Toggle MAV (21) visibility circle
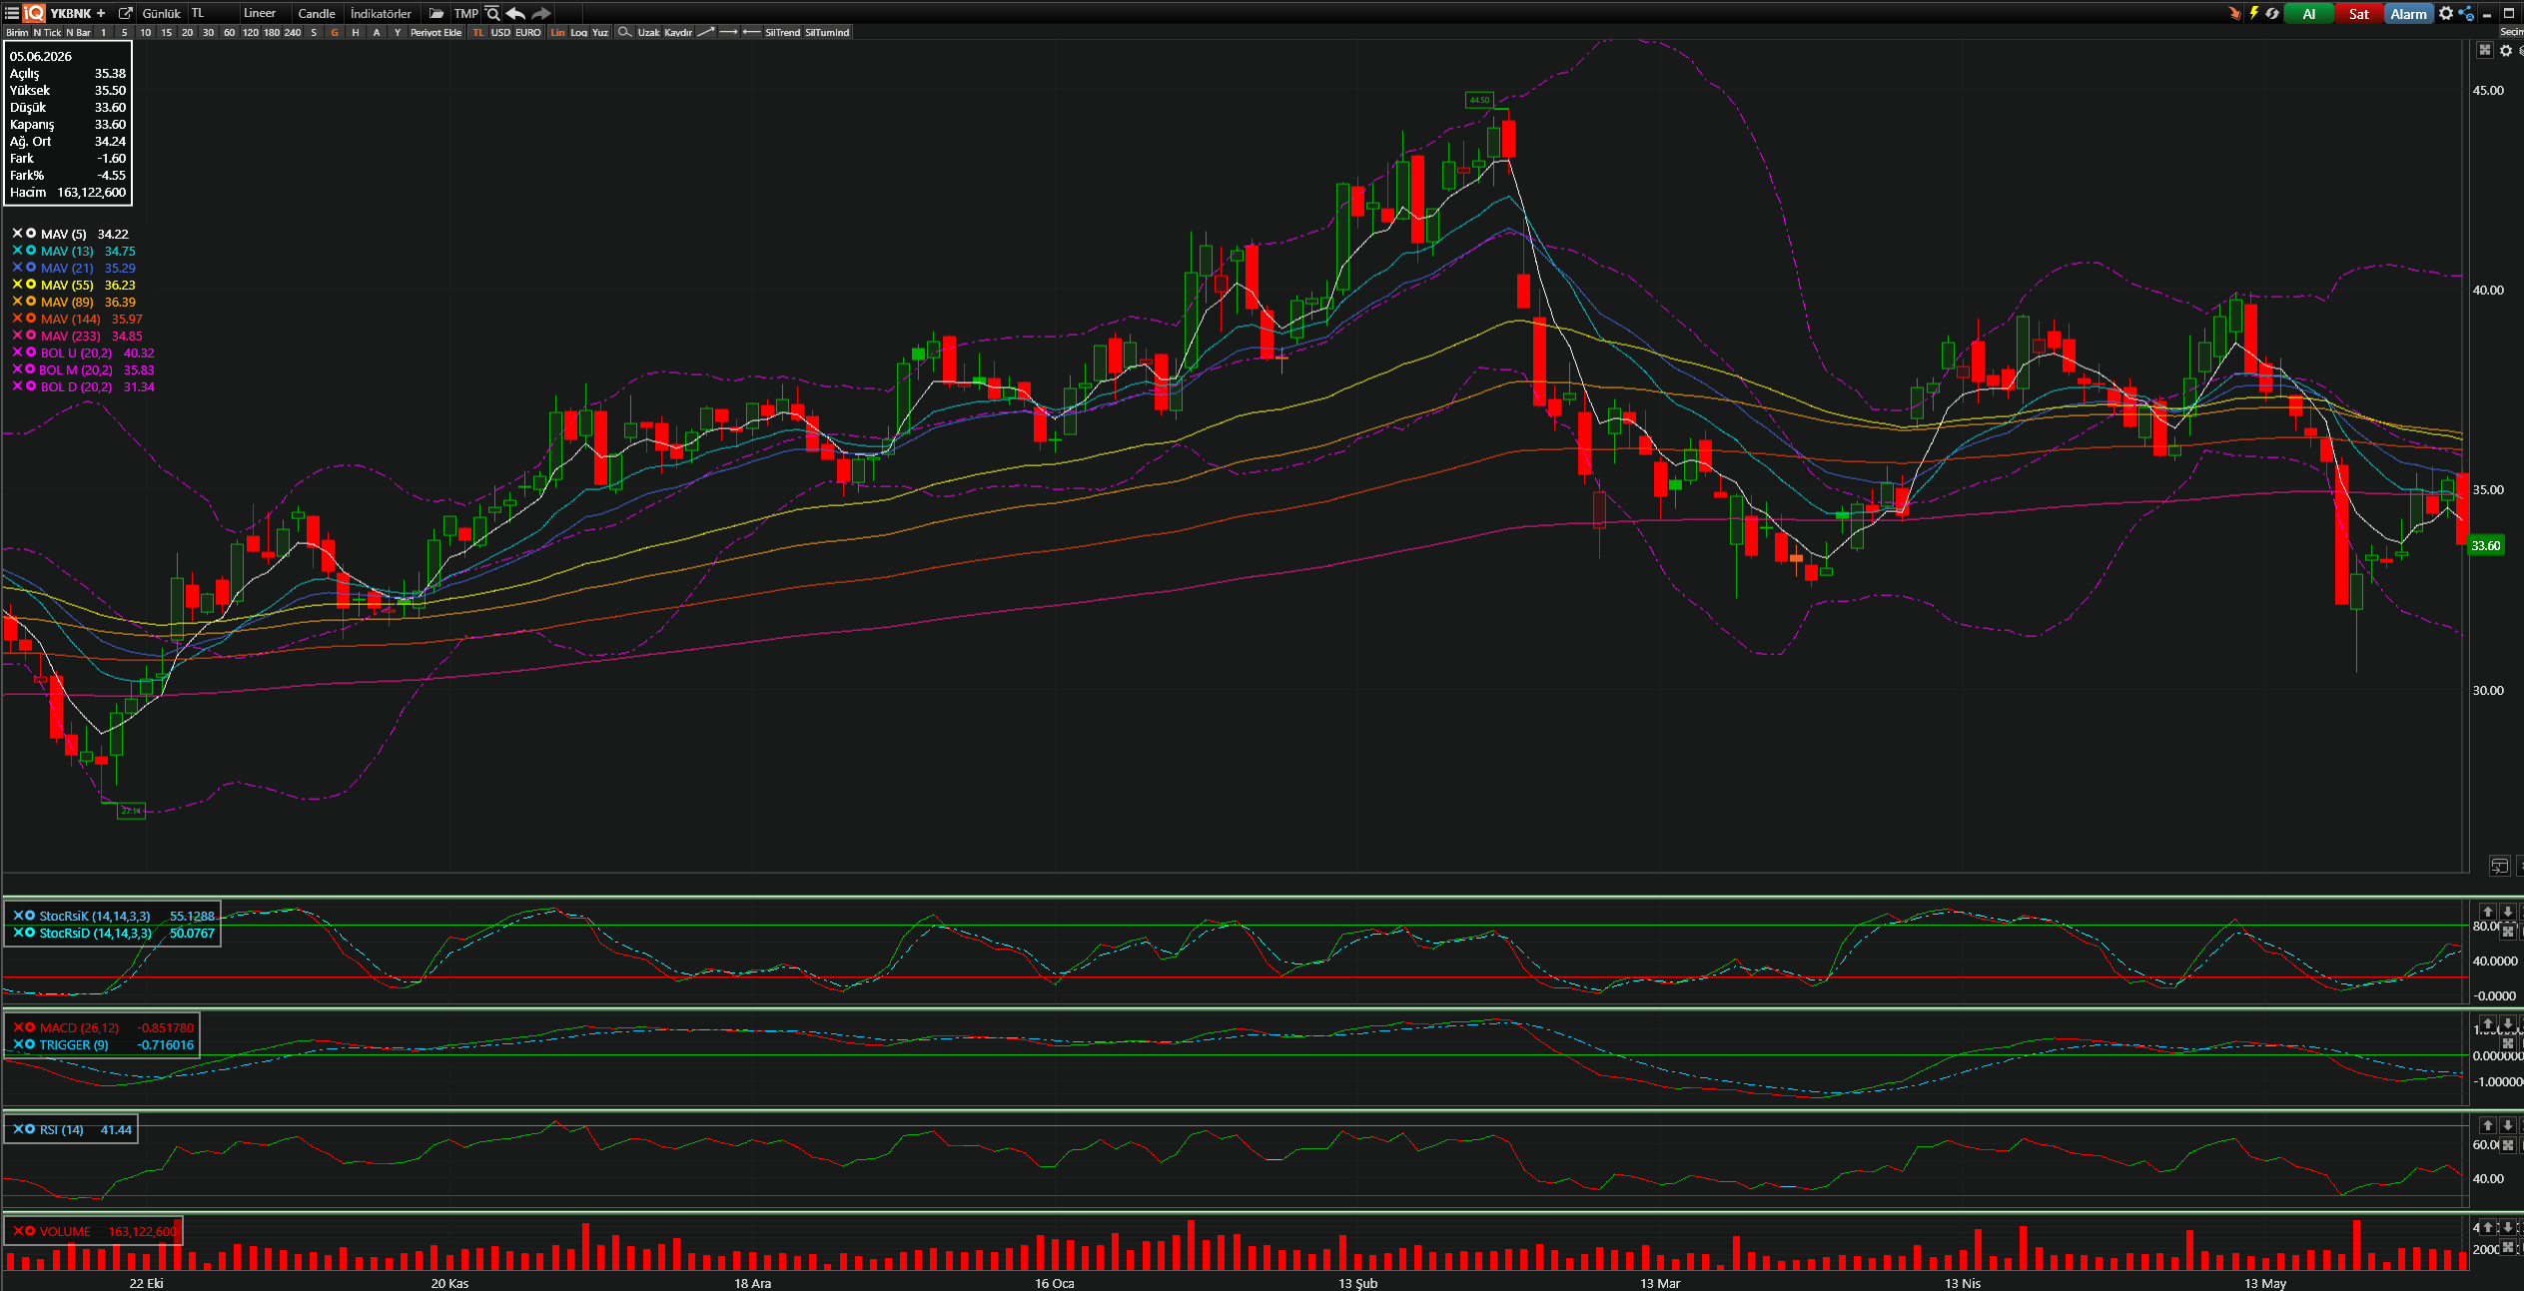Screen dimensions: 2524x1291 (31, 268)
